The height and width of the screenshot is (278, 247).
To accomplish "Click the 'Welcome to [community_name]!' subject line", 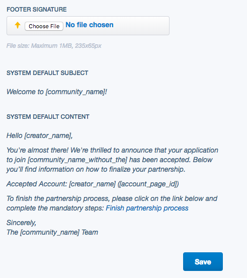I will (57, 92).
